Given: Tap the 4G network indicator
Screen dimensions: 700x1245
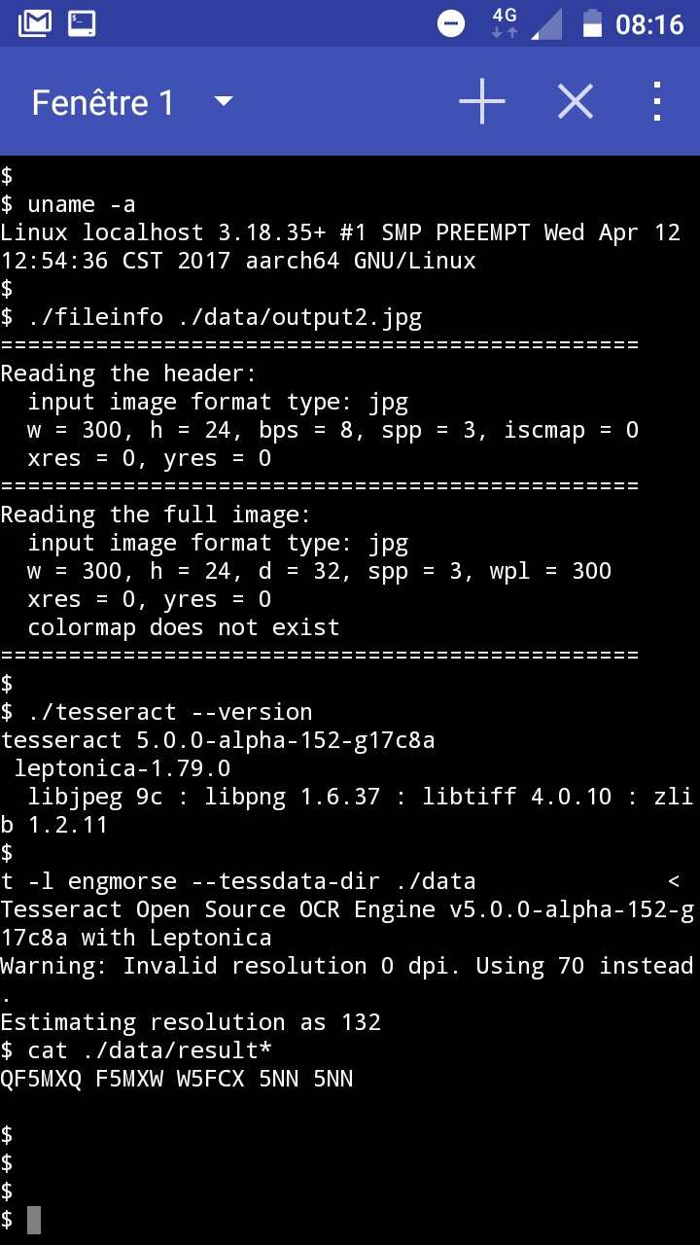Looking at the screenshot, I should (x=505, y=22).
